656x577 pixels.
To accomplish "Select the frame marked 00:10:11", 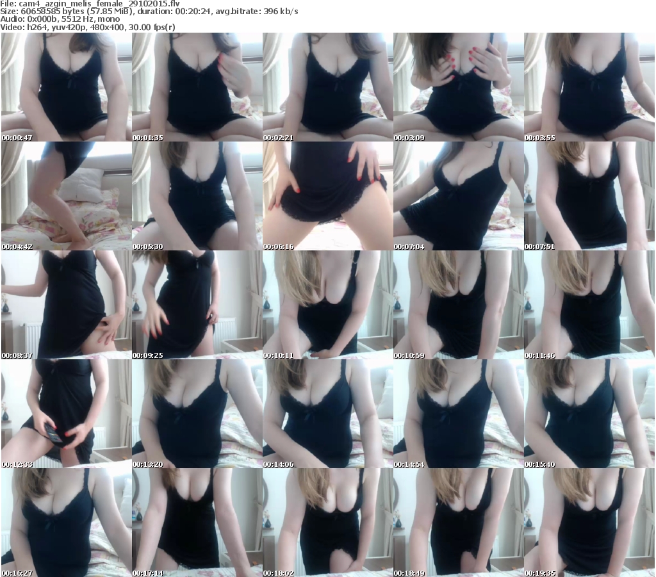I will tap(327, 305).
